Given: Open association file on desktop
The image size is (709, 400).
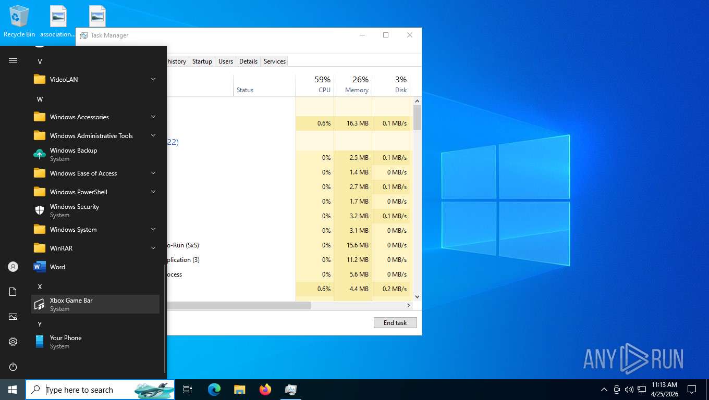Looking at the screenshot, I should (58, 22).
